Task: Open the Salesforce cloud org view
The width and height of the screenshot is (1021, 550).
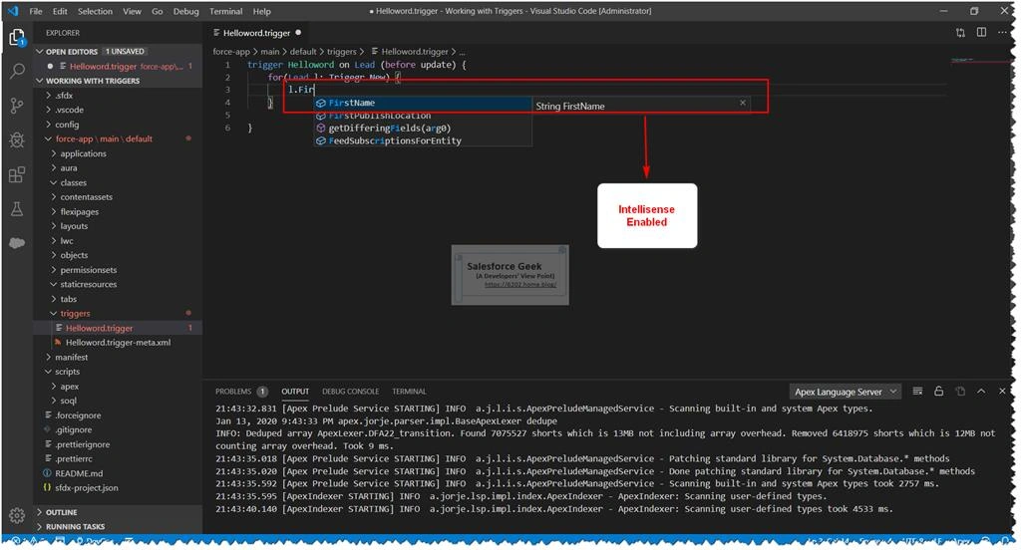Action: pyautogui.click(x=17, y=243)
